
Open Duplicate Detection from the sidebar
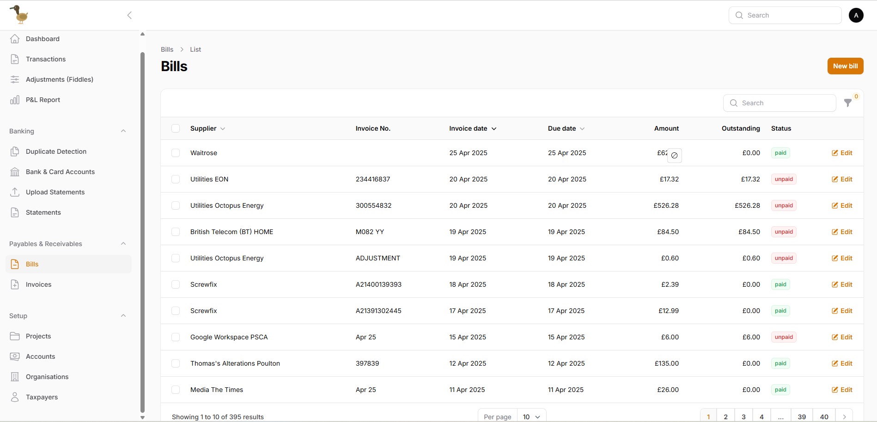[x=56, y=151]
